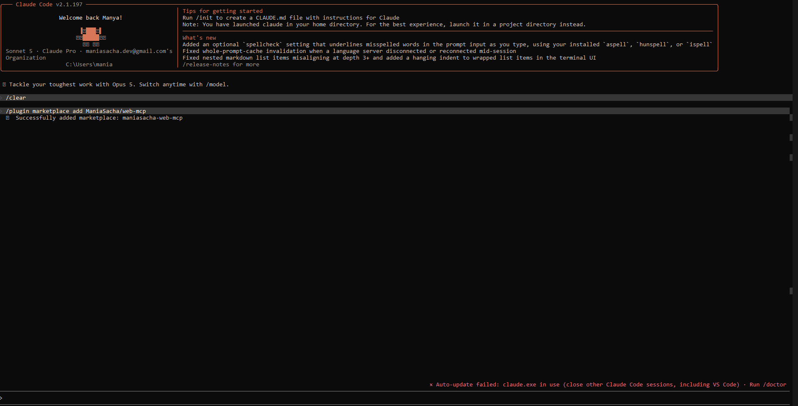
Task: Click the success marker before 'Successfully added marketplace'
Action: 8,118
